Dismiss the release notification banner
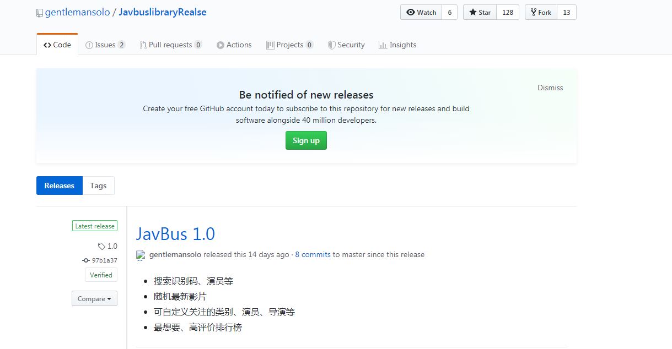Screen dimensions: 672x349 [550, 88]
